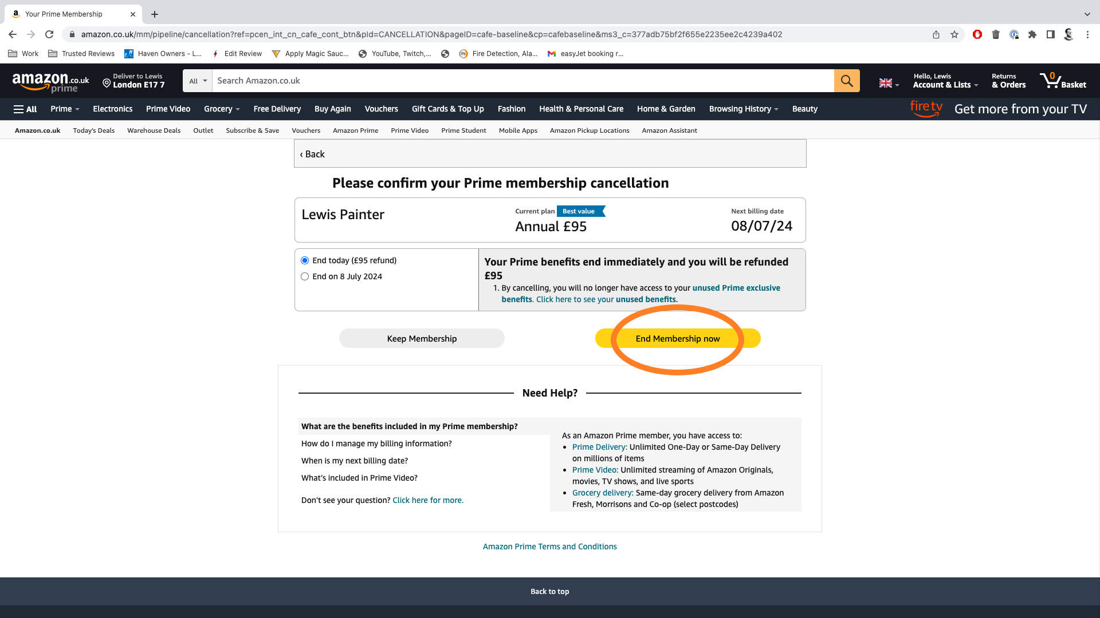Select End today (£95 refund) option

point(305,260)
